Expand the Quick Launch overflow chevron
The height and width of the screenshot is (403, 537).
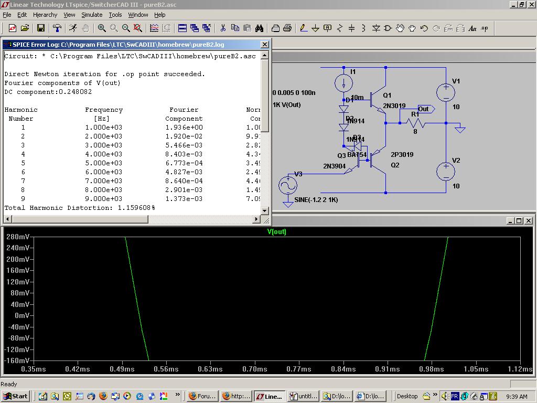178,395
